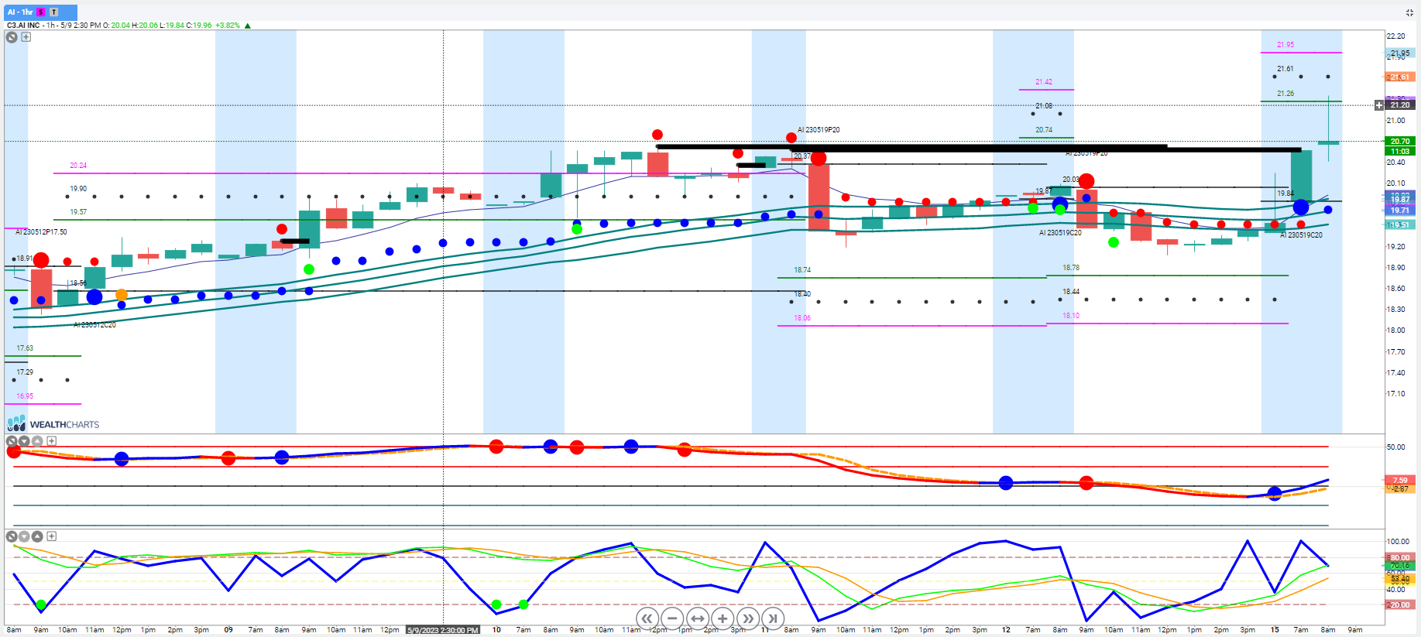Hide the bottom oscillator pane

coord(12,536)
